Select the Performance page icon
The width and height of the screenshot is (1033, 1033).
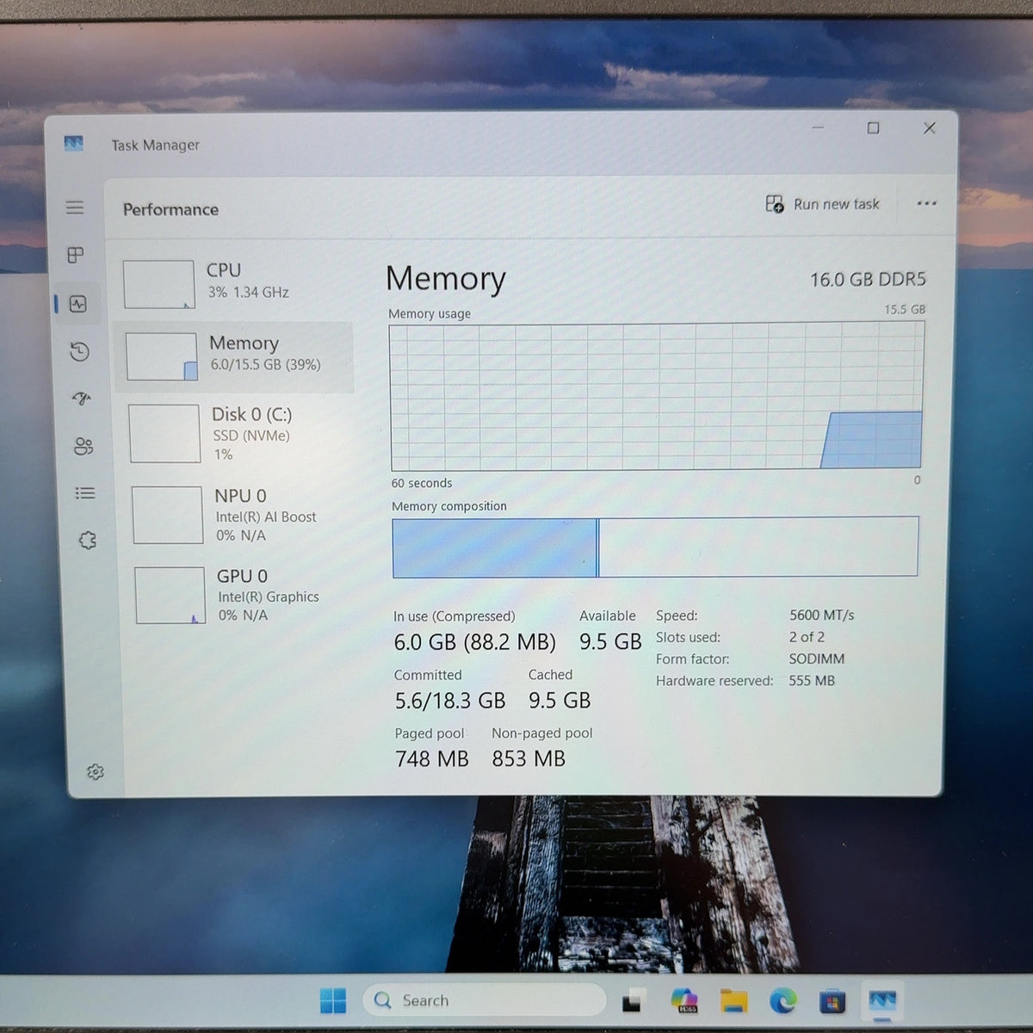78,304
